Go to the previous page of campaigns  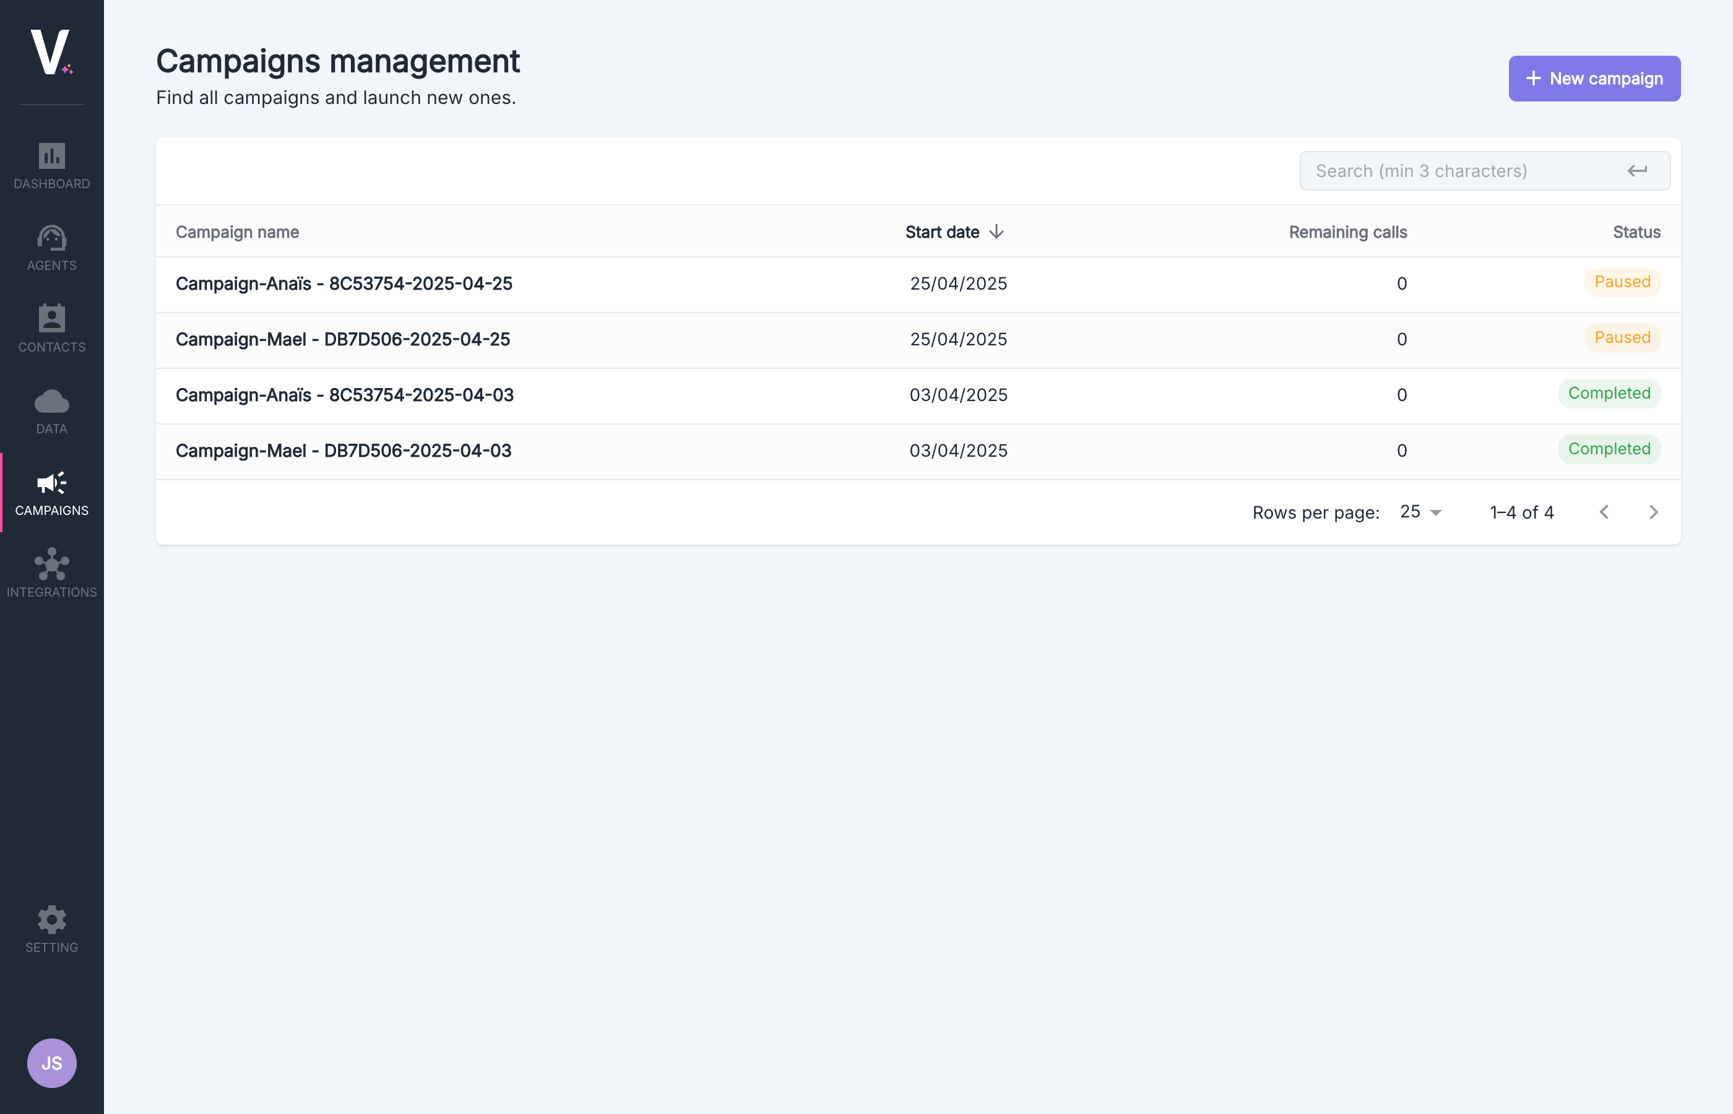[x=1604, y=512]
